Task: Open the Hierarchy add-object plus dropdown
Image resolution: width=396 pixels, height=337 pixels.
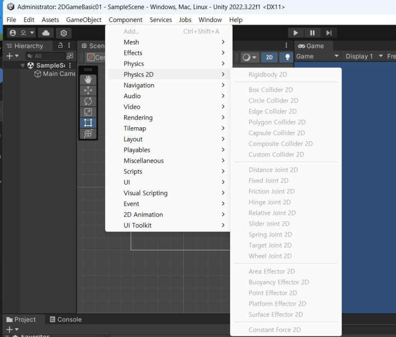Action: 12,56
